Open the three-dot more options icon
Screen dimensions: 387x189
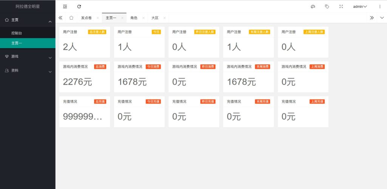tap(380, 6)
